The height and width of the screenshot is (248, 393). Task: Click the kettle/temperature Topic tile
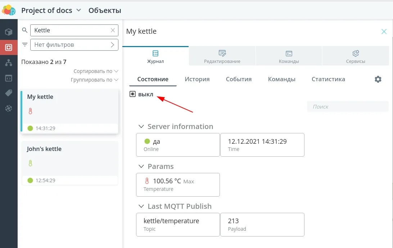(178, 225)
